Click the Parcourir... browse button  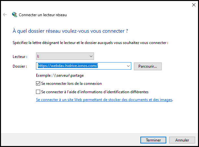pos(147,66)
